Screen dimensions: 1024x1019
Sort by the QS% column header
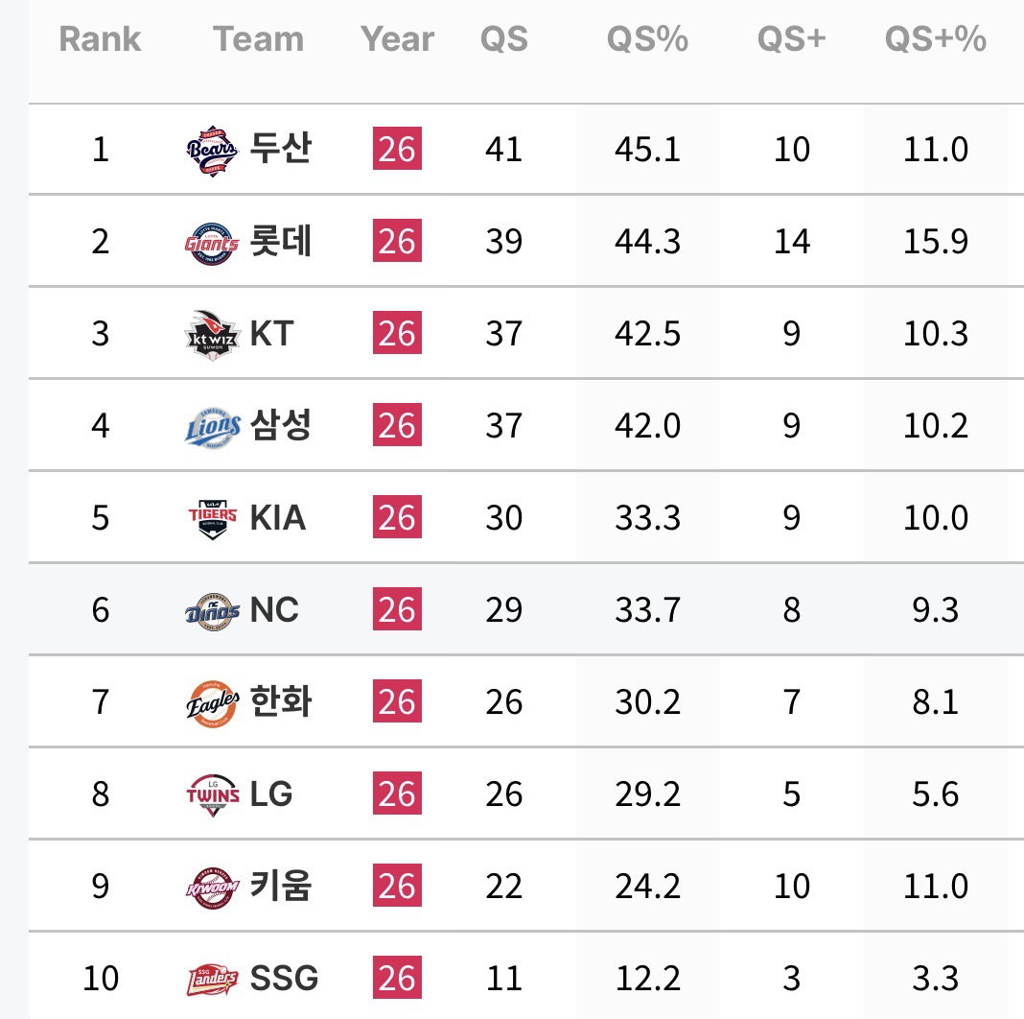[x=647, y=39]
